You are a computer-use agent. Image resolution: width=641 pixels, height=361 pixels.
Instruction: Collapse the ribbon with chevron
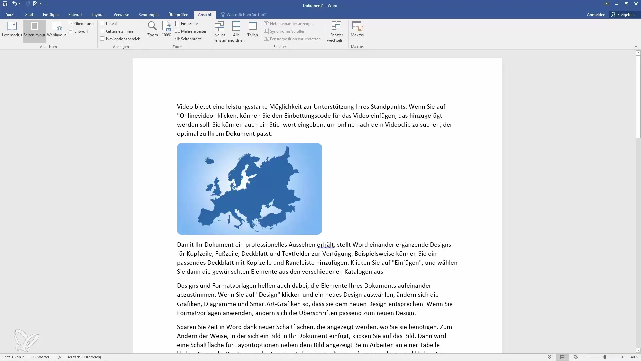pyautogui.click(x=636, y=47)
